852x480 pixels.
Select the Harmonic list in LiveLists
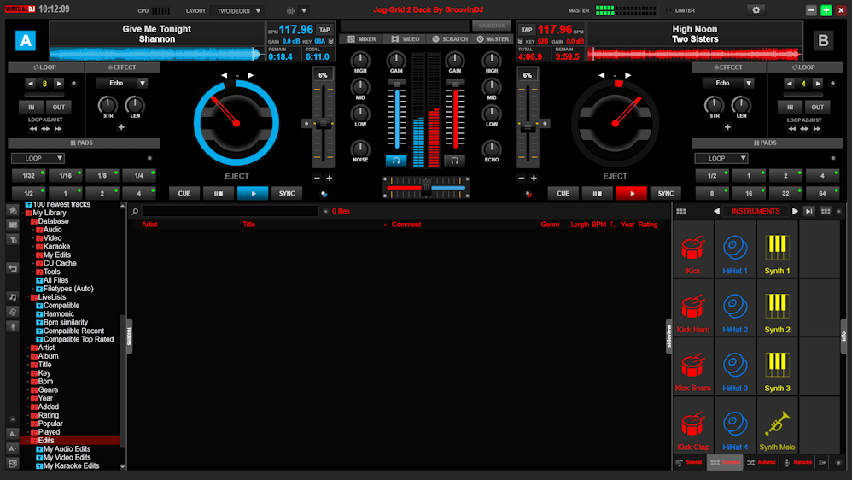tap(59, 314)
